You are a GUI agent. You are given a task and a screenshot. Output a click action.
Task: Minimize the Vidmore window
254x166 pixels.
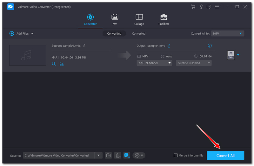tap(229, 7)
